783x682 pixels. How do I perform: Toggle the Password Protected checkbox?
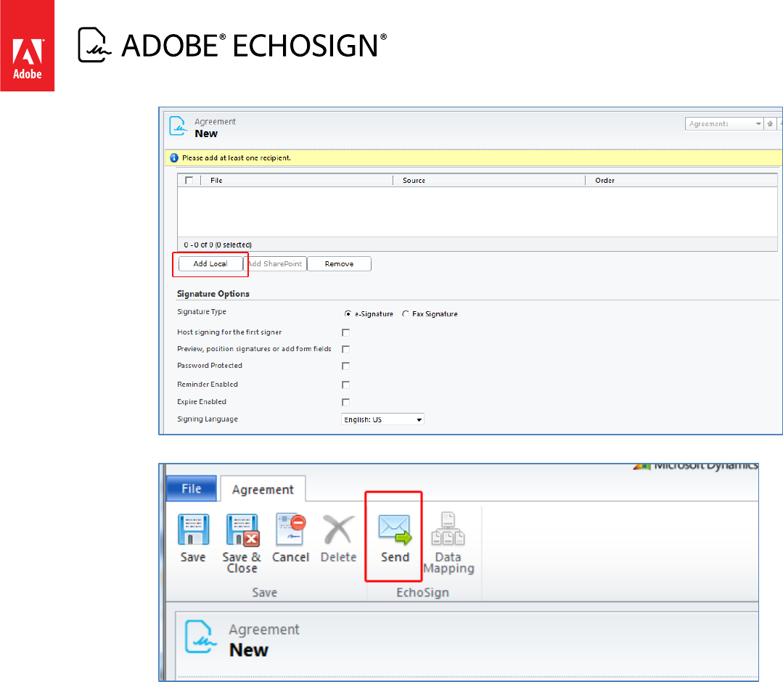pyautogui.click(x=345, y=366)
